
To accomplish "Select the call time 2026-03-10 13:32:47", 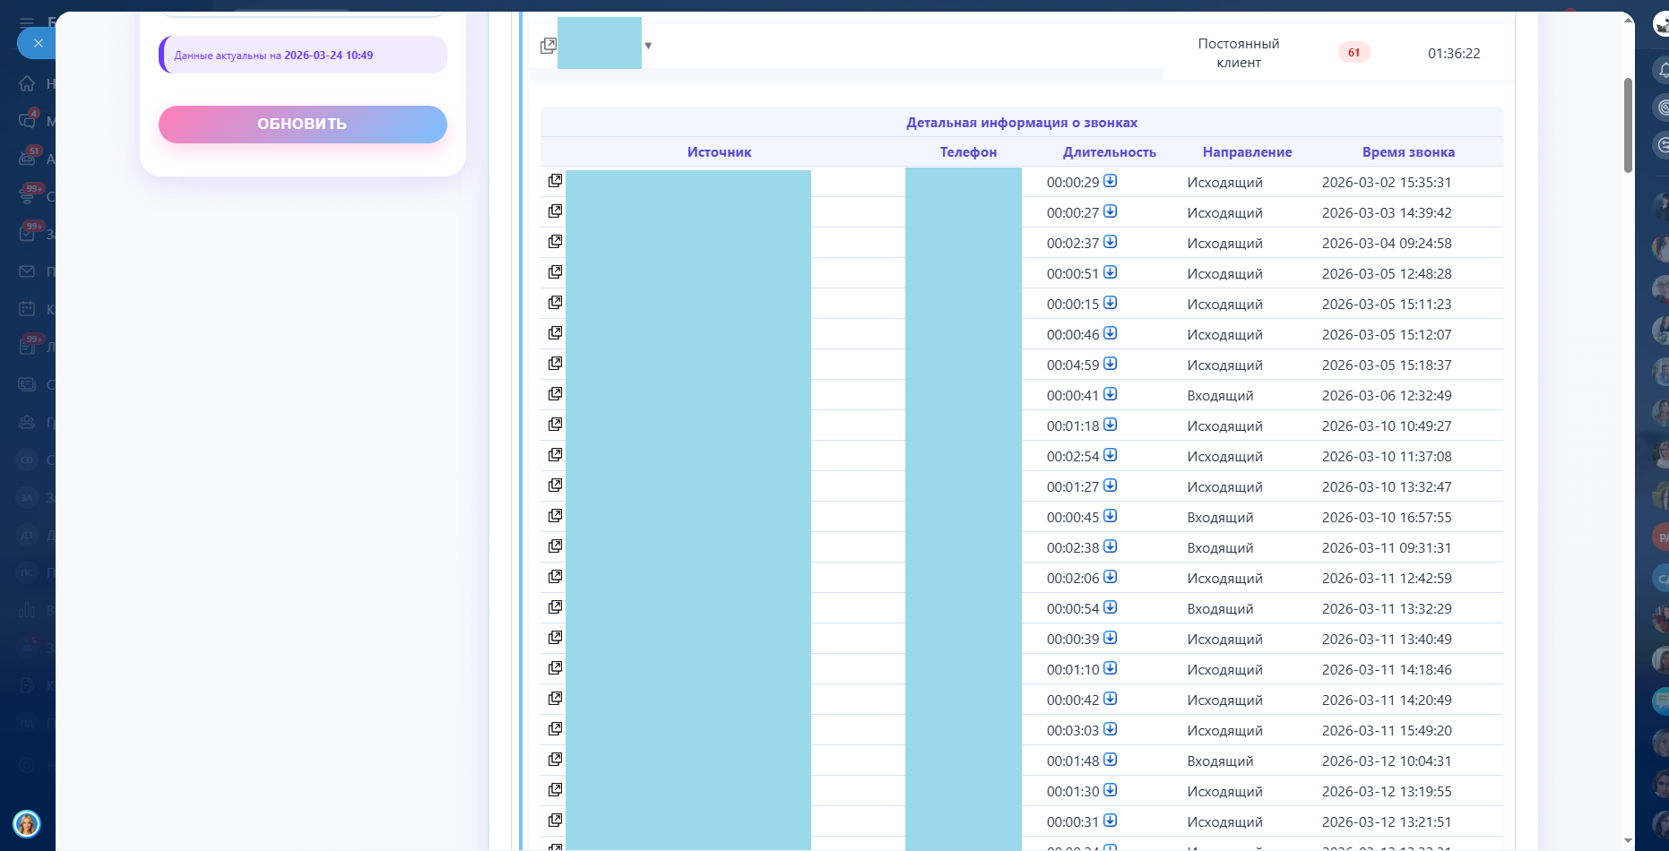I will (1387, 487).
